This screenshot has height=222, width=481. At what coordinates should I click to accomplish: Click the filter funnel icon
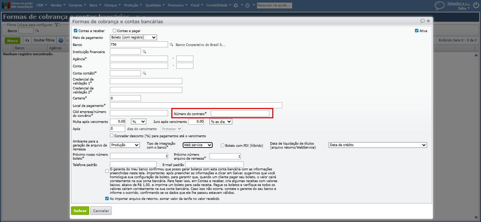(x=56, y=25)
